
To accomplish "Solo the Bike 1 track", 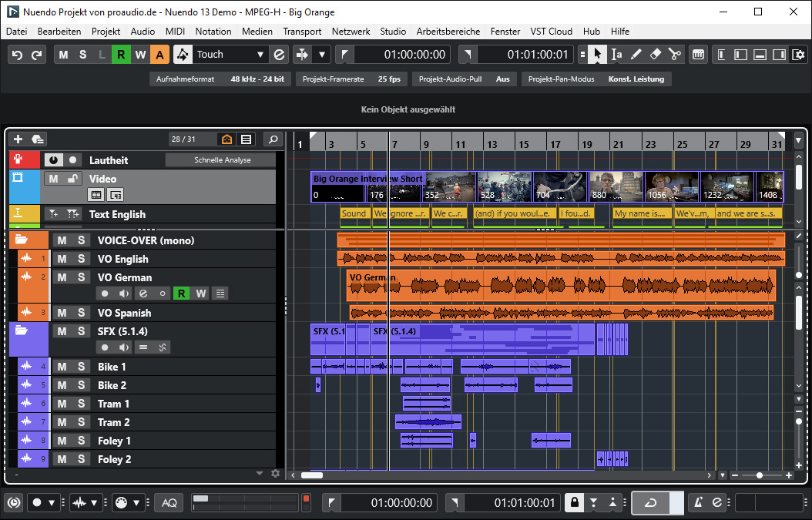I will (x=81, y=367).
